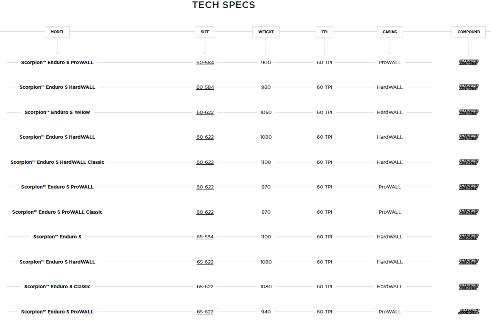Click the SmartGrip Gravity logo in the Enduro S Yellow row
Screen dimensions: 491x331
[469, 113]
